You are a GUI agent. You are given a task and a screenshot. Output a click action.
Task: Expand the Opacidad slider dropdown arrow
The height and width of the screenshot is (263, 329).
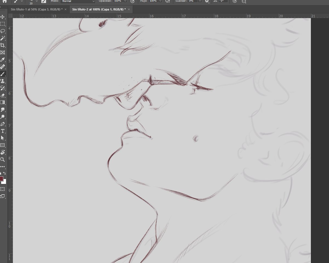[125, 1]
